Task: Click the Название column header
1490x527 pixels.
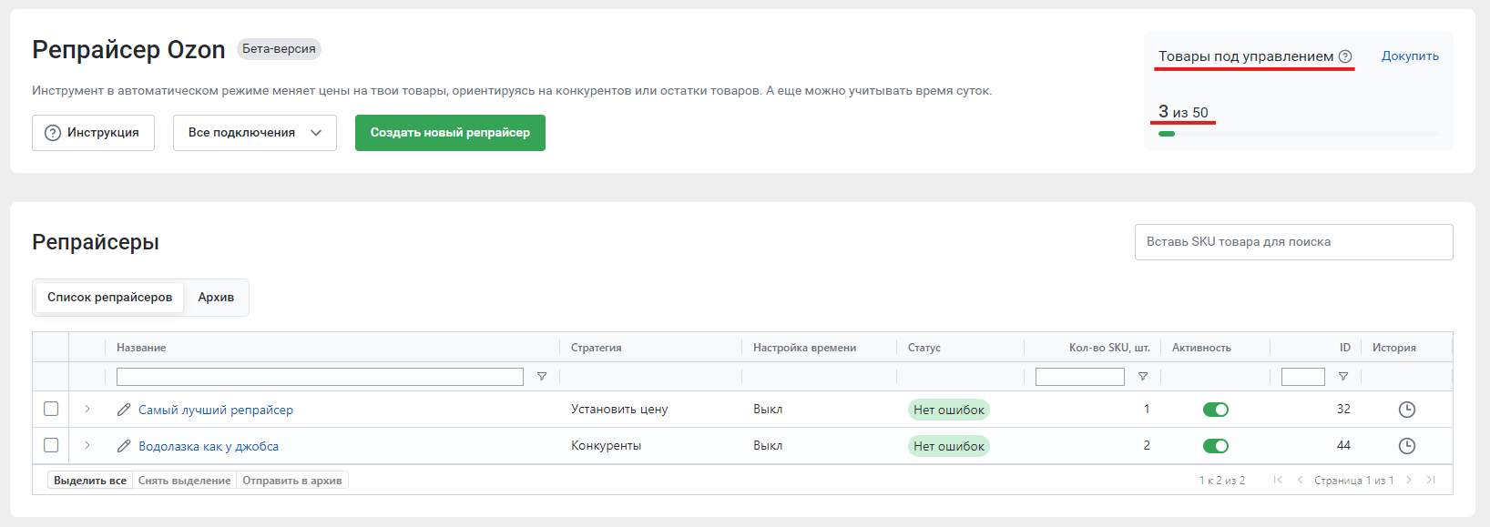Action: point(141,348)
